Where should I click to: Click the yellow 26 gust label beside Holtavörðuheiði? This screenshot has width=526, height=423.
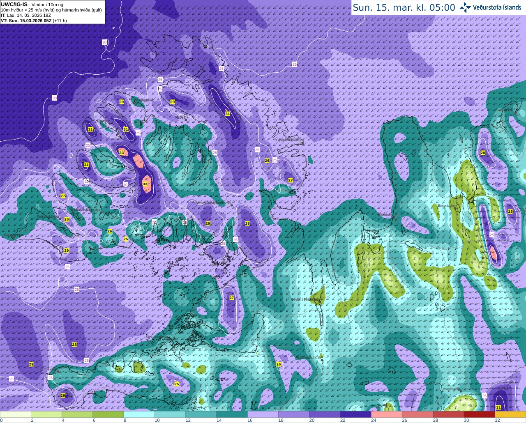click(279, 364)
